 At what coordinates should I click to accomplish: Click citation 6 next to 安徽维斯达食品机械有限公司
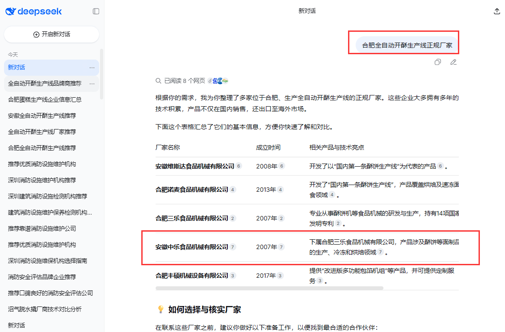point(239,166)
